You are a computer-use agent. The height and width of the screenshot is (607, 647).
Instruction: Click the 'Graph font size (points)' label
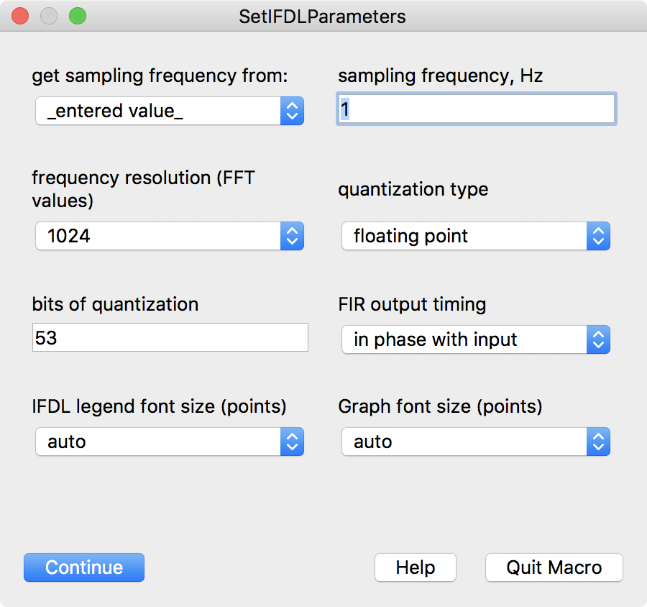pyautogui.click(x=440, y=407)
